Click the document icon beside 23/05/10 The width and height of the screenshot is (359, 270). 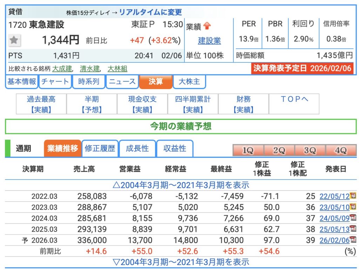tap(353, 207)
